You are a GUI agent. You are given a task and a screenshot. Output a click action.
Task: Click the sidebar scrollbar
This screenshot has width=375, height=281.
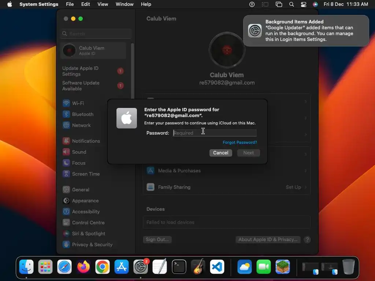pos(133,72)
